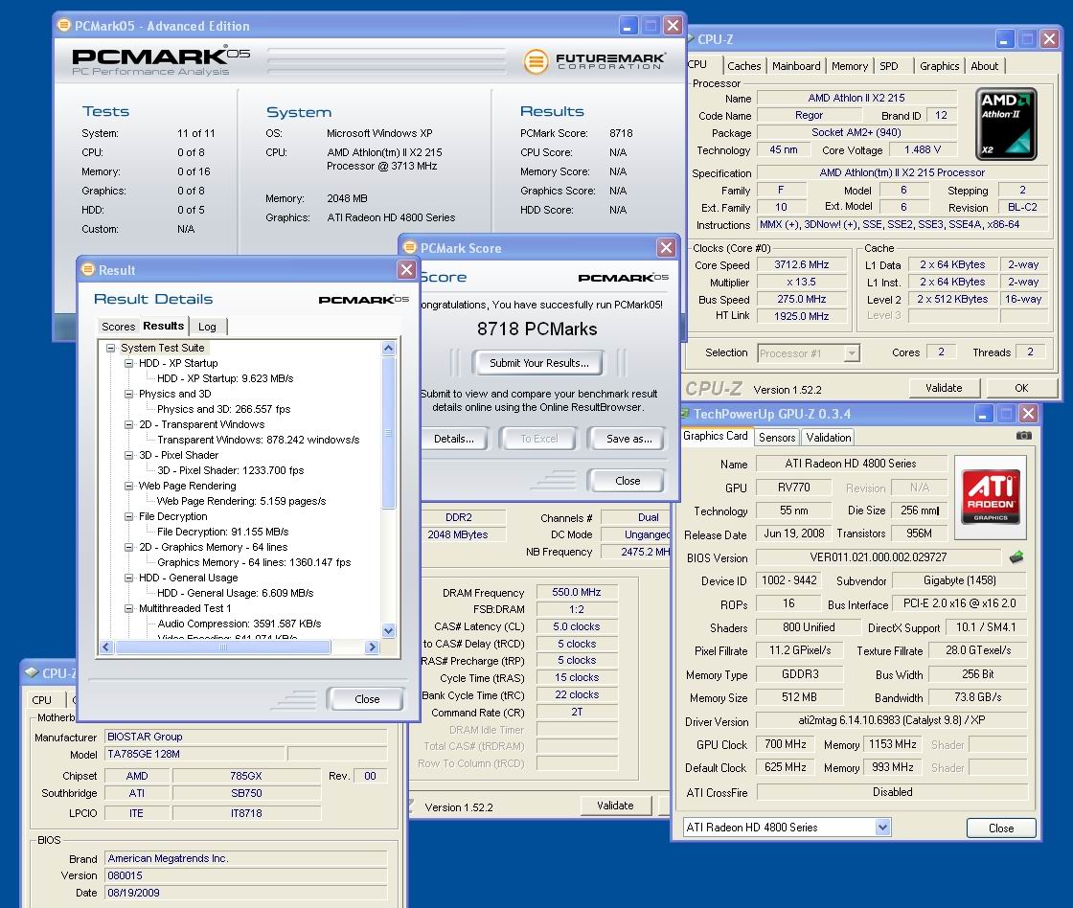Click the ATI Radeon Graphics logo
The height and width of the screenshot is (908, 1073).
pyautogui.click(x=991, y=495)
